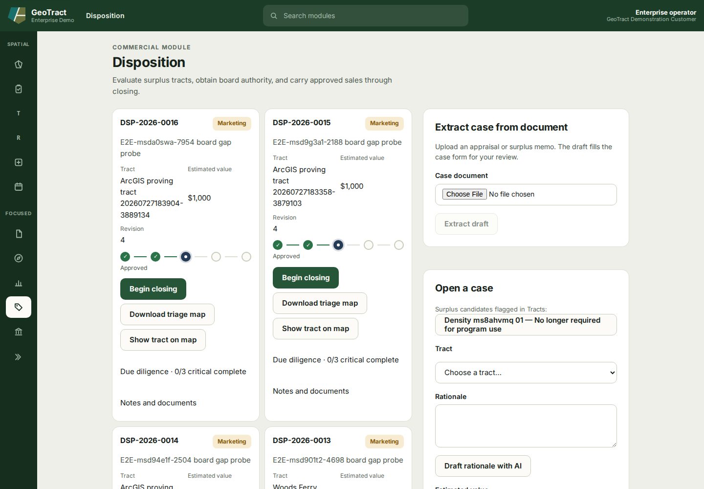Expand Notes and documents in DSP-2026-0016
Screen dimensions: 704x489
coord(158,403)
